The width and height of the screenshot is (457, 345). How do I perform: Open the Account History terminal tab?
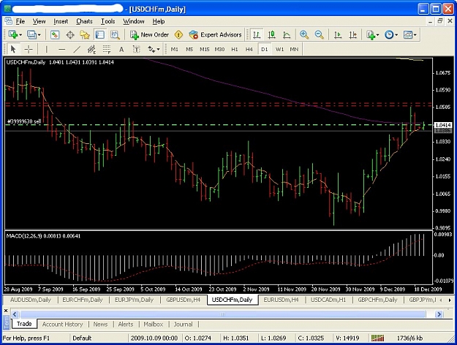click(x=62, y=325)
